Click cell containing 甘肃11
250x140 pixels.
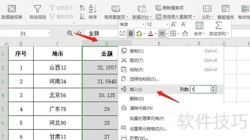click(x=58, y=135)
